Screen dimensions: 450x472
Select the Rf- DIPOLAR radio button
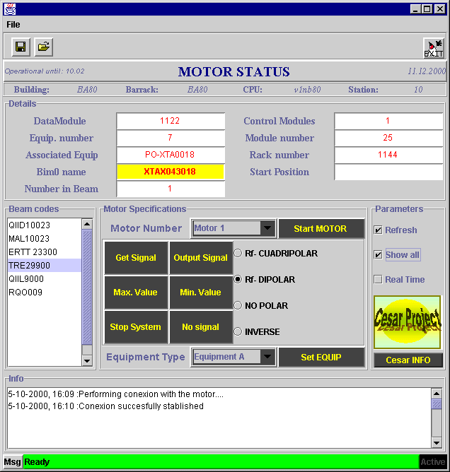tap(238, 279)
